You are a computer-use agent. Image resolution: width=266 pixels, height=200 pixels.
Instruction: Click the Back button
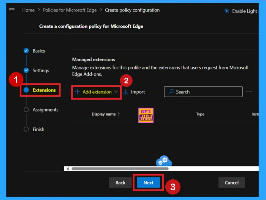[x=120, y=182]
